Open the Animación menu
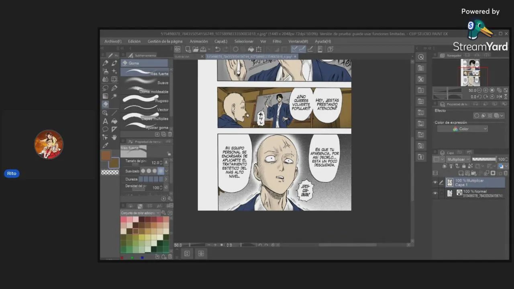Screen dimensions: 514x289 pos(199,41)
